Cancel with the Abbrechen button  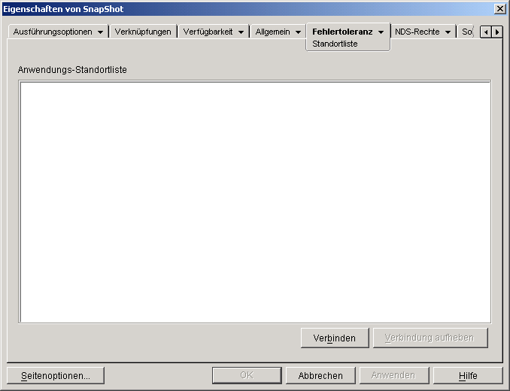point(320,376)
